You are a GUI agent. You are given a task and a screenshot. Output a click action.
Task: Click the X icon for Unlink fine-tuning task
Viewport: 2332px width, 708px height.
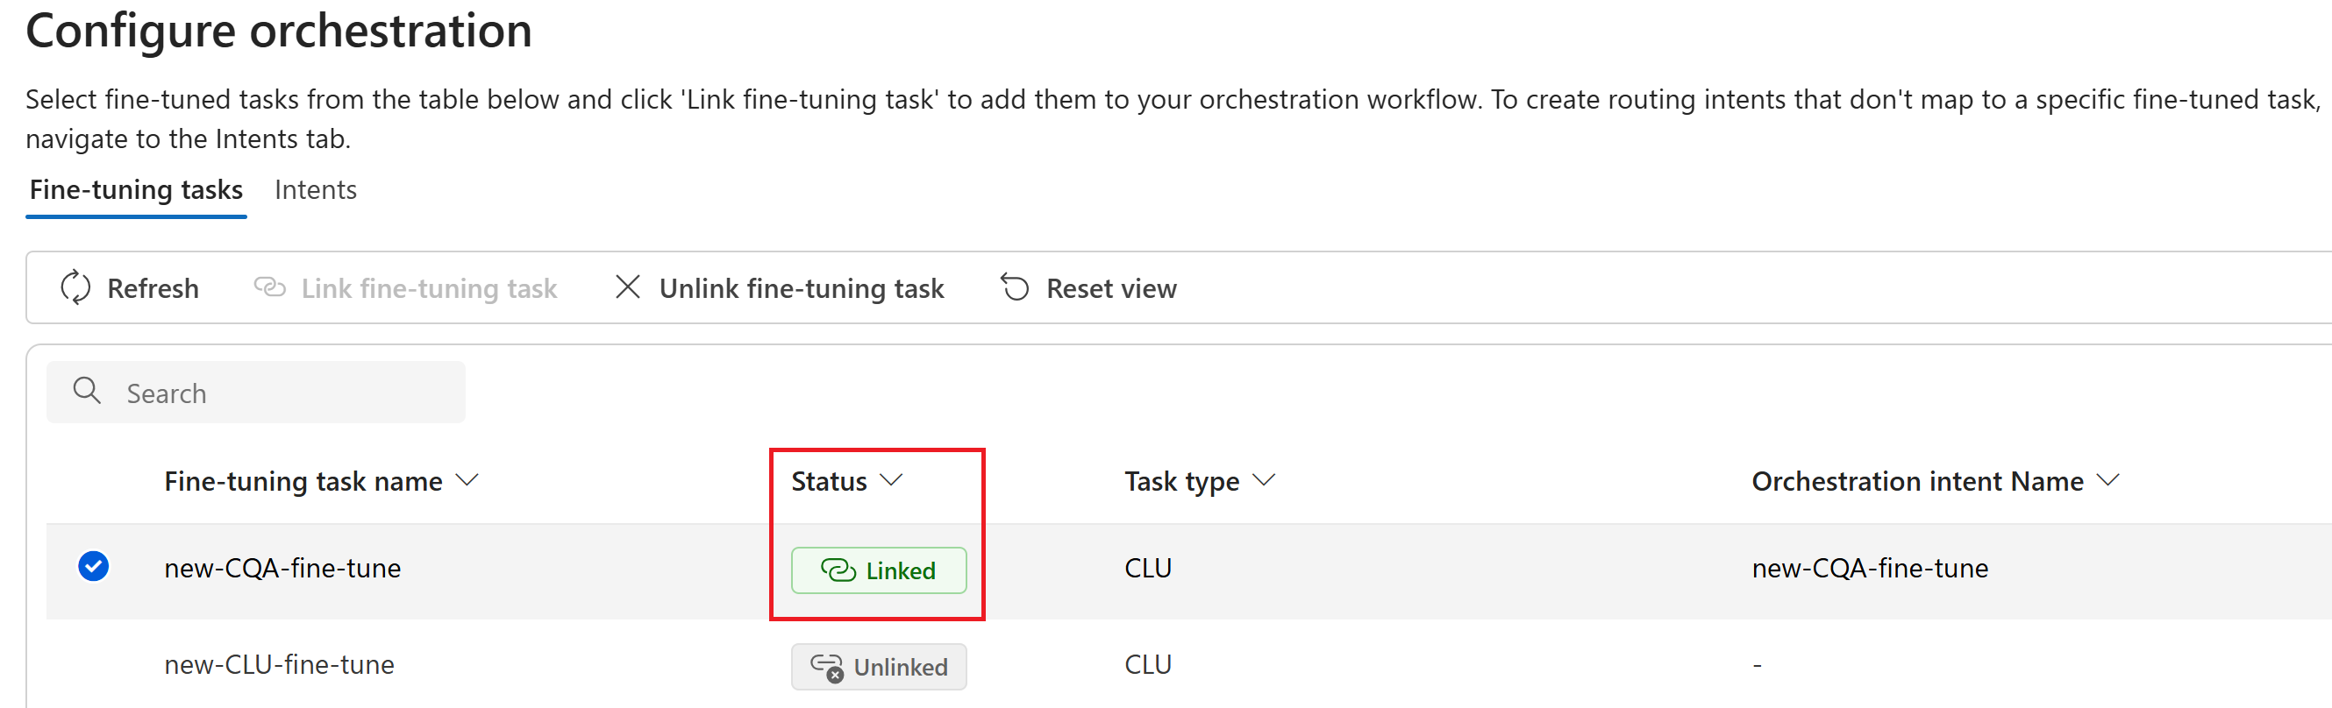627,287
